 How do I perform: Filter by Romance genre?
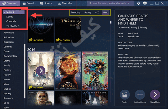(x=8, y=98)
